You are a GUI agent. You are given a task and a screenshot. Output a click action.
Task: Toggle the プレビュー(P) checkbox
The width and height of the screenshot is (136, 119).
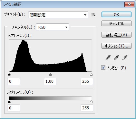point(103,68)
